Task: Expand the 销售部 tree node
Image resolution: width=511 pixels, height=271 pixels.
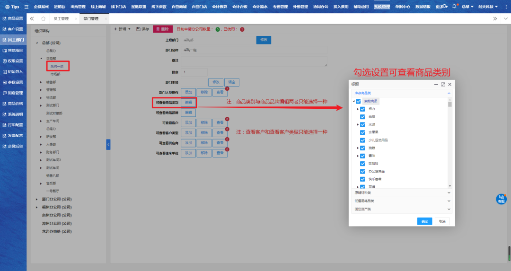Action: 41,82
